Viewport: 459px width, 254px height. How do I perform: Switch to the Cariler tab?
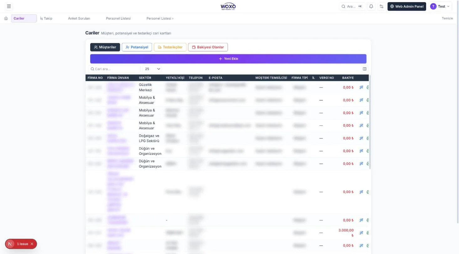point(24,18)
